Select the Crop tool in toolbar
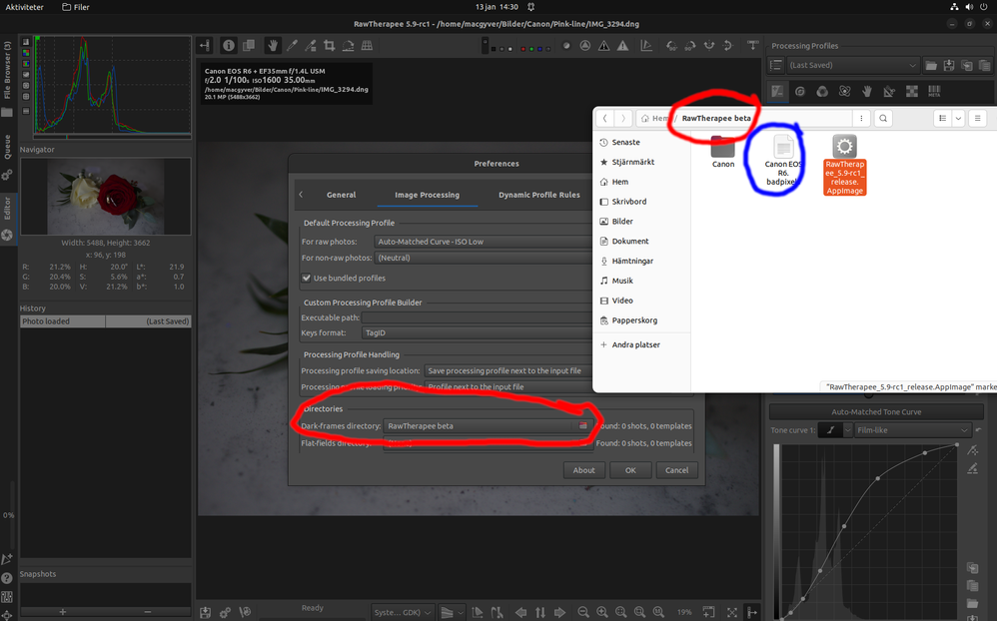Image resolution: width=997 pixels, height=621 pixels. tap(329, 45)
